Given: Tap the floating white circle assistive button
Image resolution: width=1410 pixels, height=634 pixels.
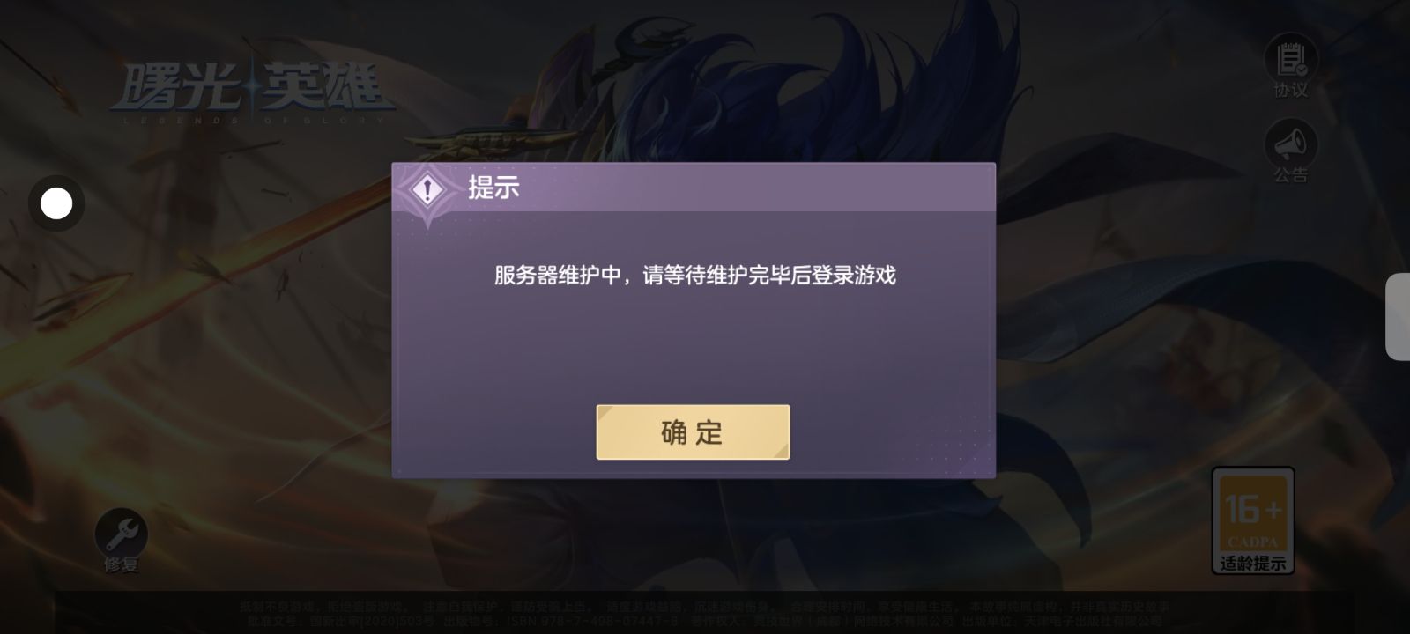Looking at the screenshot, I should pos(56,203).
